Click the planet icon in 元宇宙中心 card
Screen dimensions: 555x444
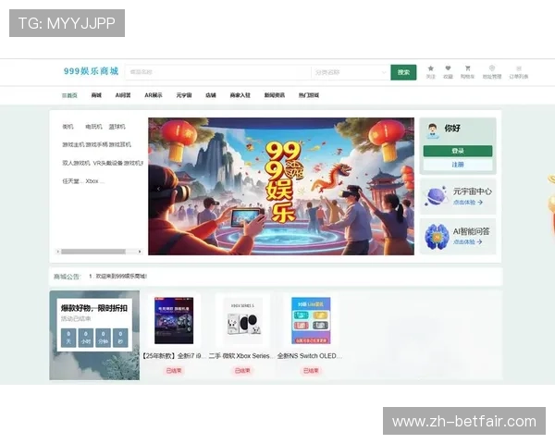click(x=436, y=196)
